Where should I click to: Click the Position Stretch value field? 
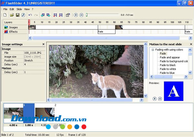[x=34, y=61]
